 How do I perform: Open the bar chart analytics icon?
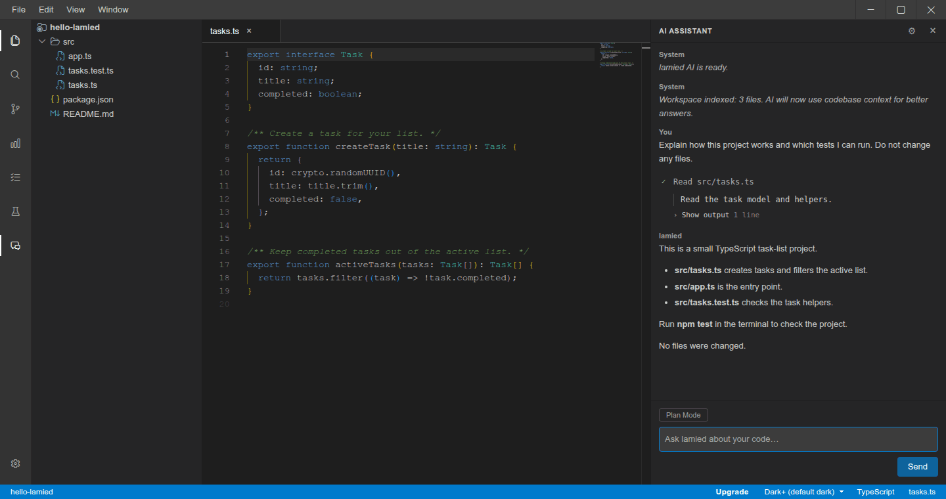pyautogui.click(x=15, y=143)
